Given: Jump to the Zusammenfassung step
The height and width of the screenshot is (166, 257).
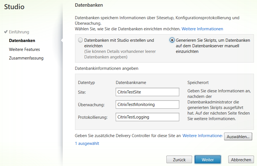Looking at the screenshot, I should pyautogui.click(x=26, y=58).
